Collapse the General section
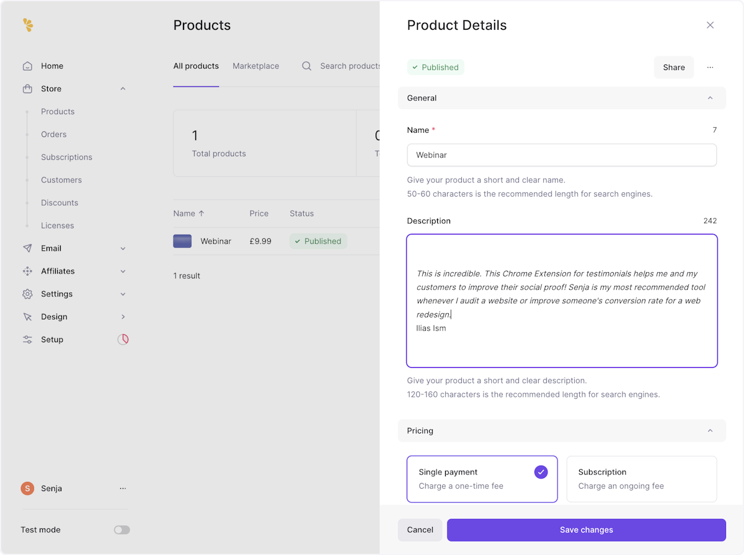The image size is (744, 555). pyautogui.click(x=710, y=98)
